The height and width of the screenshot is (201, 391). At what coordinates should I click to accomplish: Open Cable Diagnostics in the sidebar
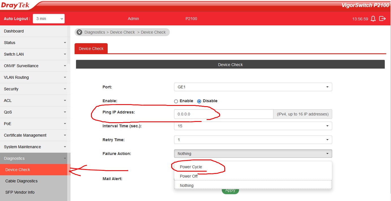pyautogui.click(x=21, y=181)
